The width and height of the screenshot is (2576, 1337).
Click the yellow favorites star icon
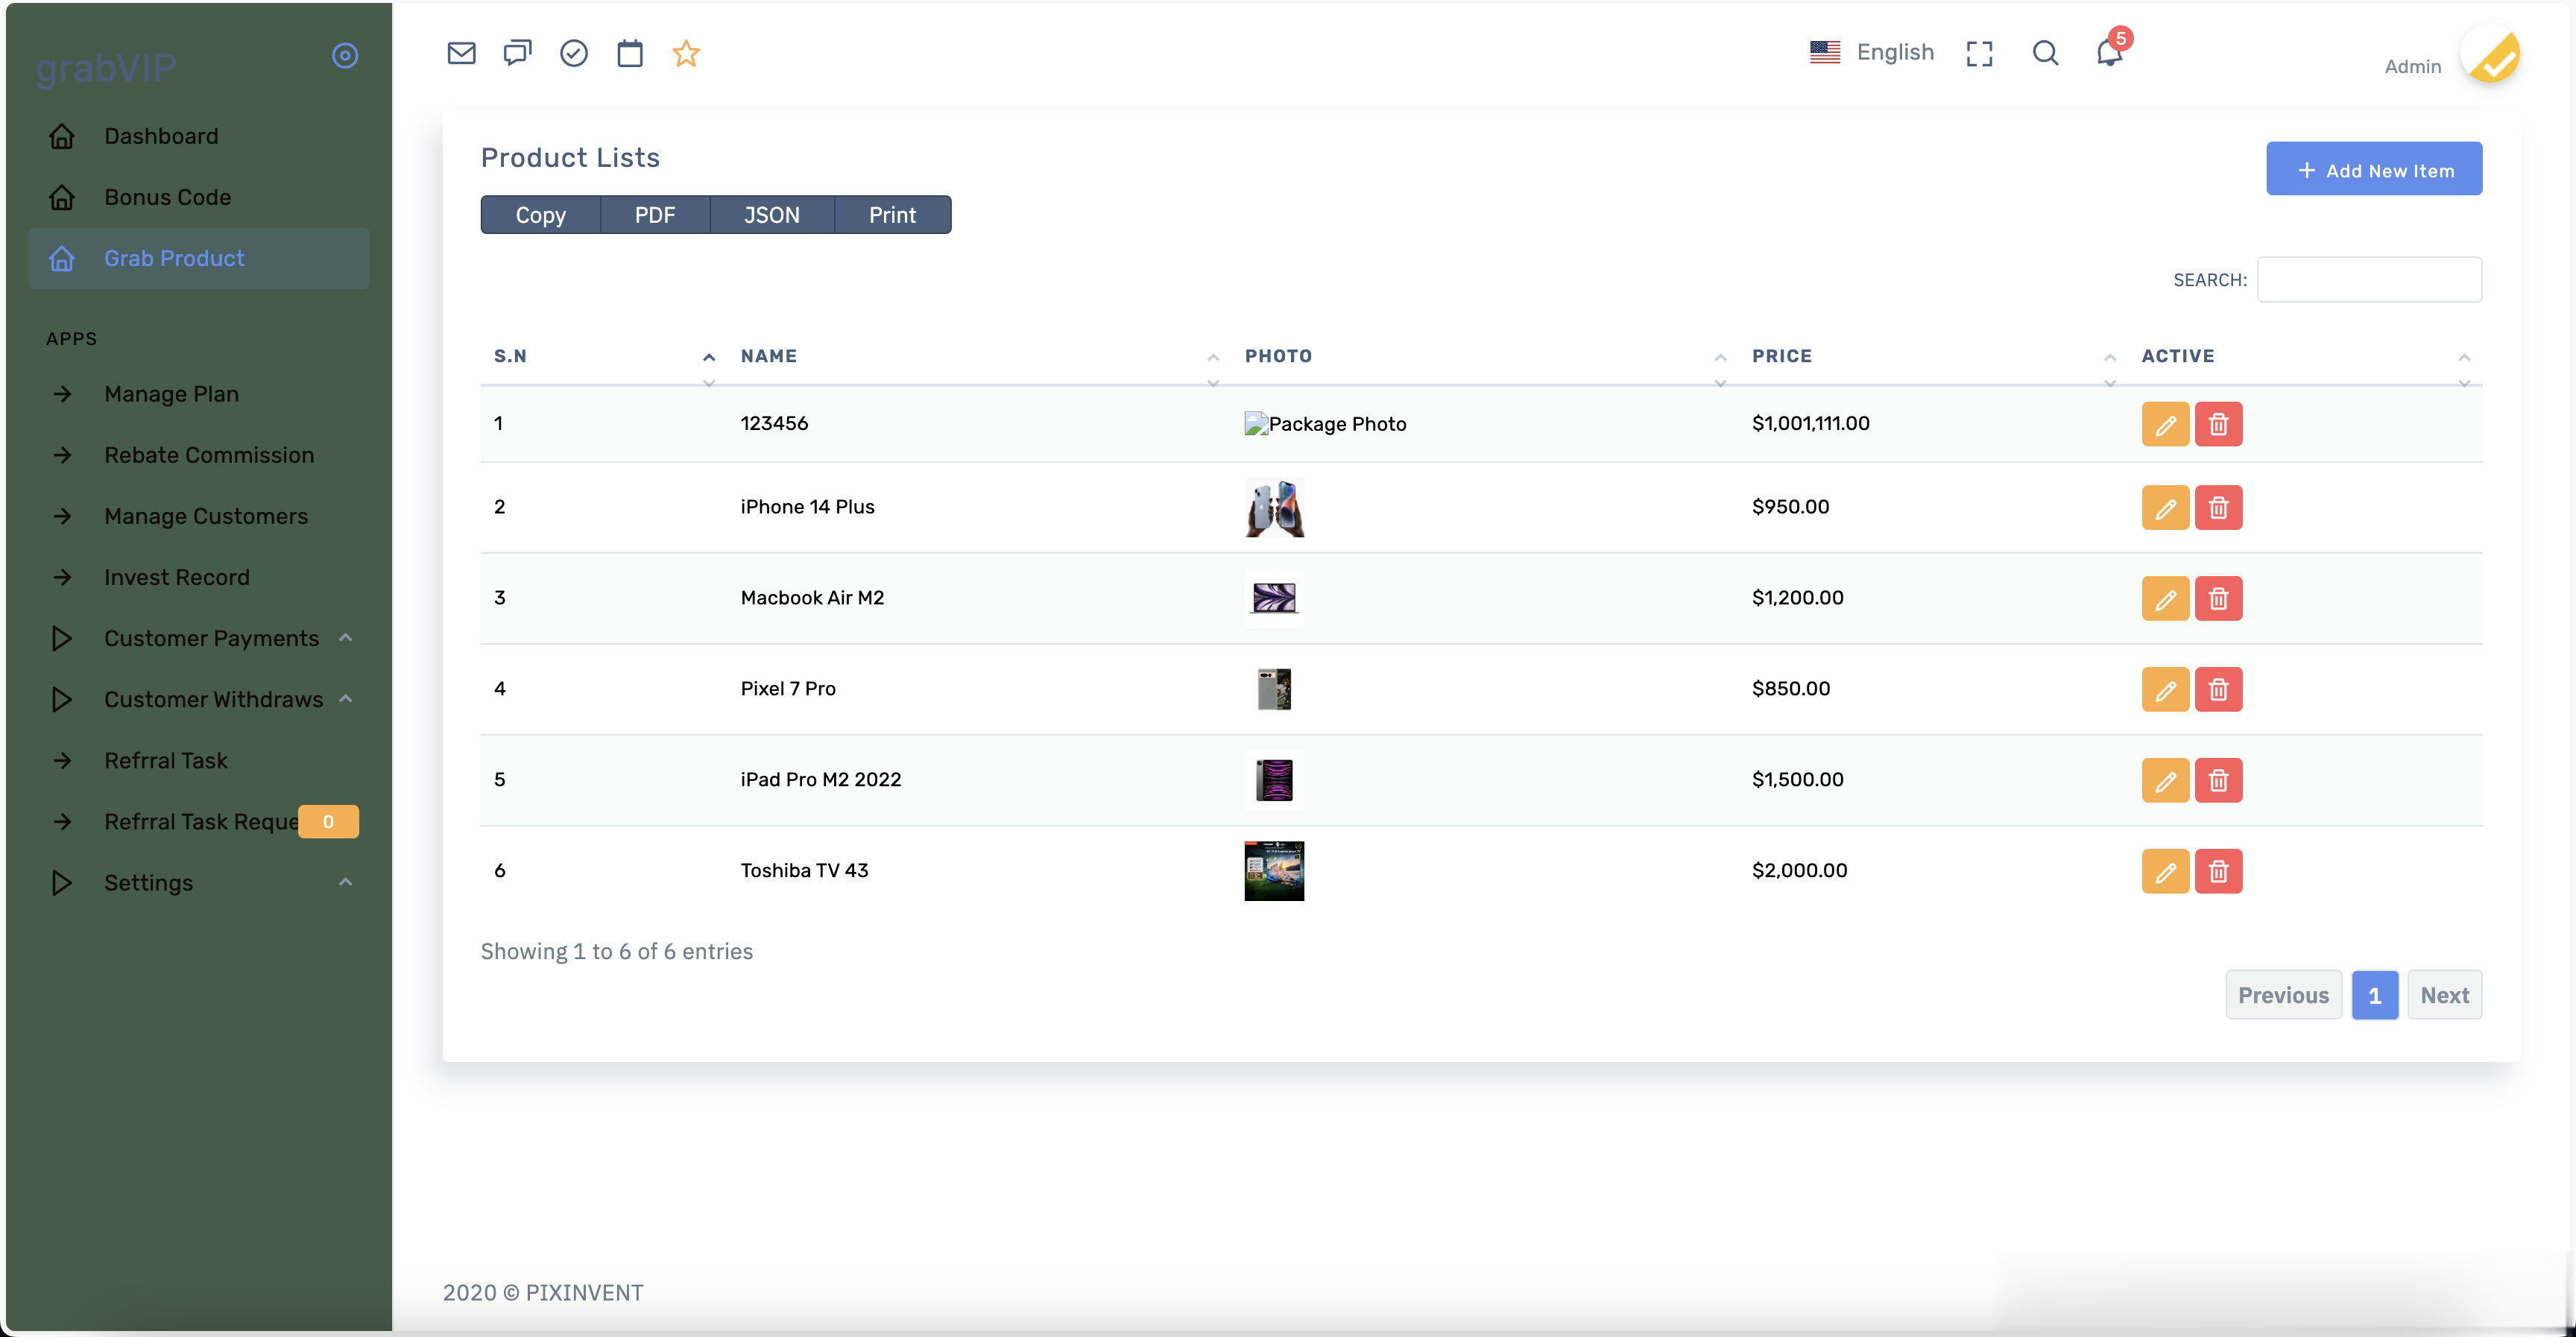click(x=686, y=53)
